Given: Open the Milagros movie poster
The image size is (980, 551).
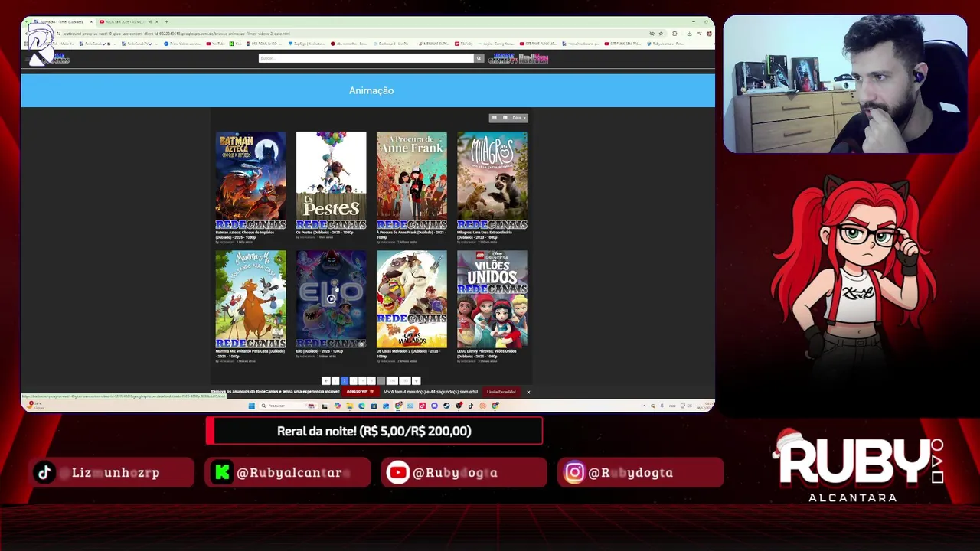Looking at the screenshot, I should [x=492, y=181].
